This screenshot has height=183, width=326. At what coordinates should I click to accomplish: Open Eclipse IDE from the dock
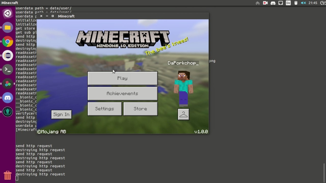(x=8, y=56)
